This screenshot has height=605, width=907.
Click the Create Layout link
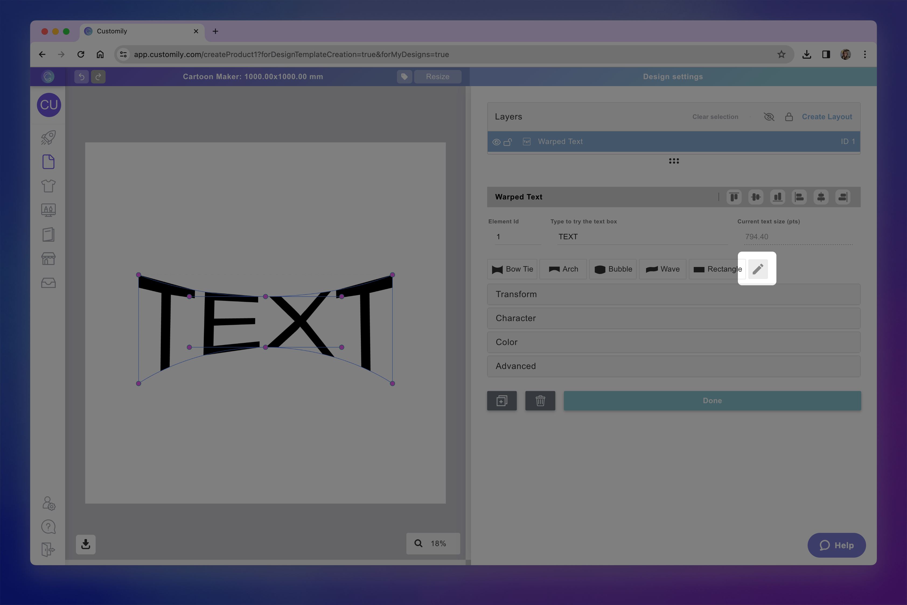tap(827, 117)
